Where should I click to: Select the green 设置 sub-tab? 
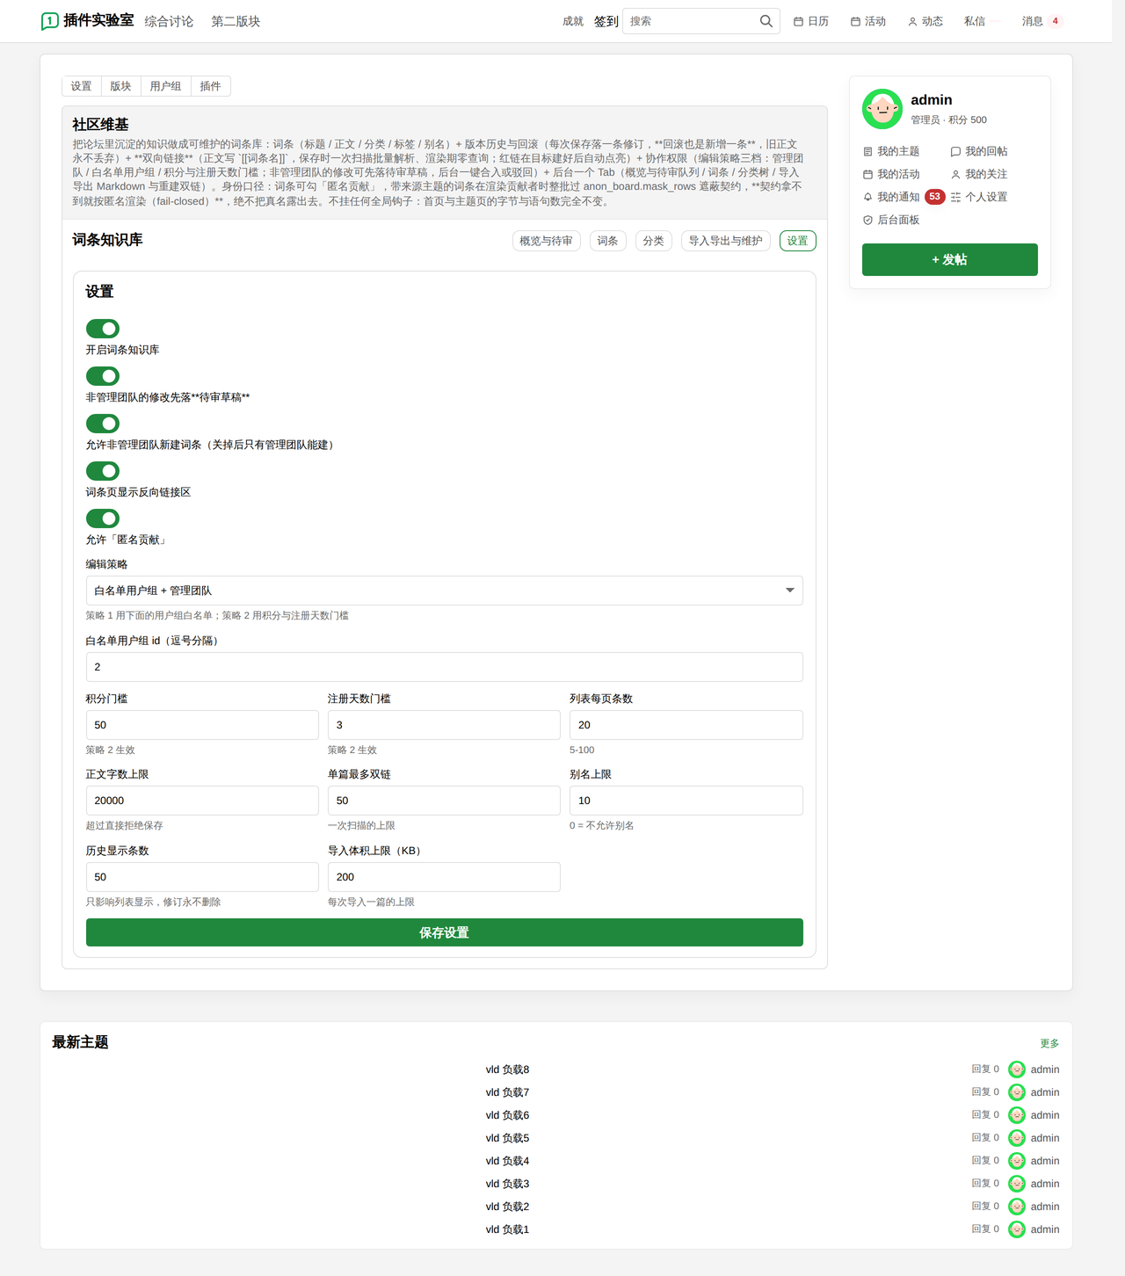798,241
